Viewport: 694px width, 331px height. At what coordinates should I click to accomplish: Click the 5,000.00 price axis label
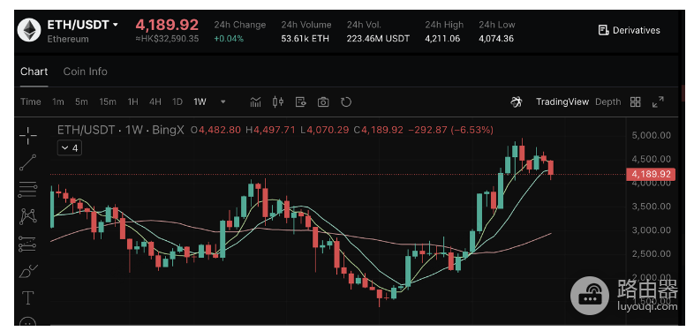pos(651,135)
